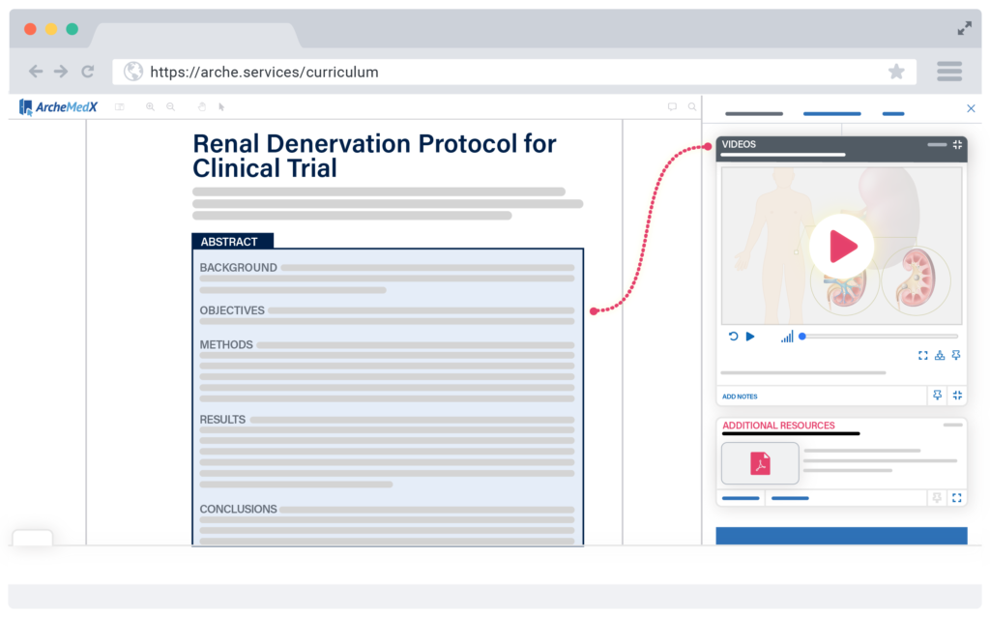
Task: Click the VIDEOS card header title
Action: click(x=739, y=145)
